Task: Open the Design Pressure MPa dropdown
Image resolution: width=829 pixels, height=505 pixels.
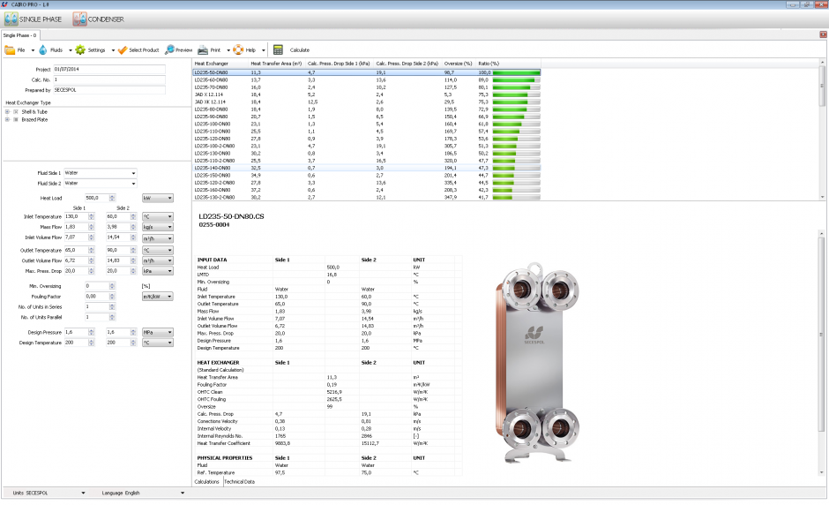Action: pos(158,333)
